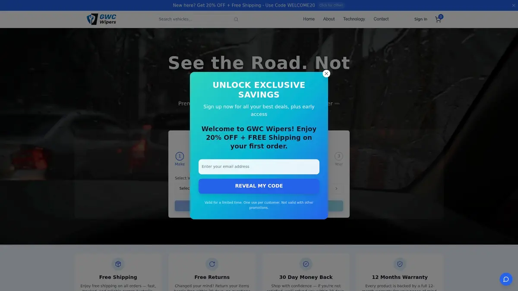Close the Unlock Exclusive Savings popup

326,74
